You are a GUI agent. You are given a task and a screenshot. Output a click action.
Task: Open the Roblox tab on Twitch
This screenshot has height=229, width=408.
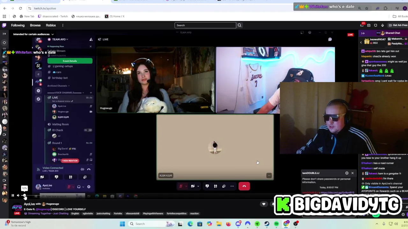tap(51, 25)
